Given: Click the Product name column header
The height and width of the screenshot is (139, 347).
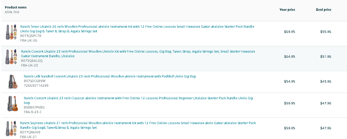Looking at the screenshot, I should pyautogui.click(x=16, y=7).
